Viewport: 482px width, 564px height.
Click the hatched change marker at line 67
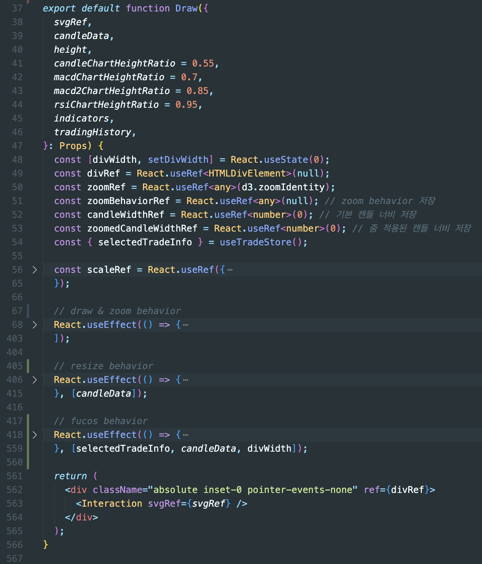pos(28,311)
